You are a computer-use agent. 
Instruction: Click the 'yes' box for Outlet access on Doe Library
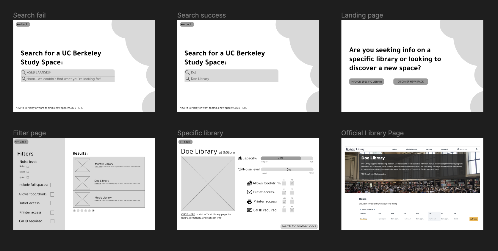[284, 193]
